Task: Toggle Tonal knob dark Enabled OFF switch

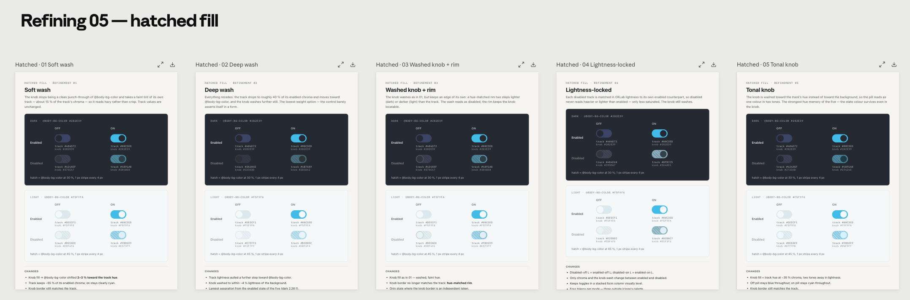Action: pyautogui.click(x=784, y=138)
